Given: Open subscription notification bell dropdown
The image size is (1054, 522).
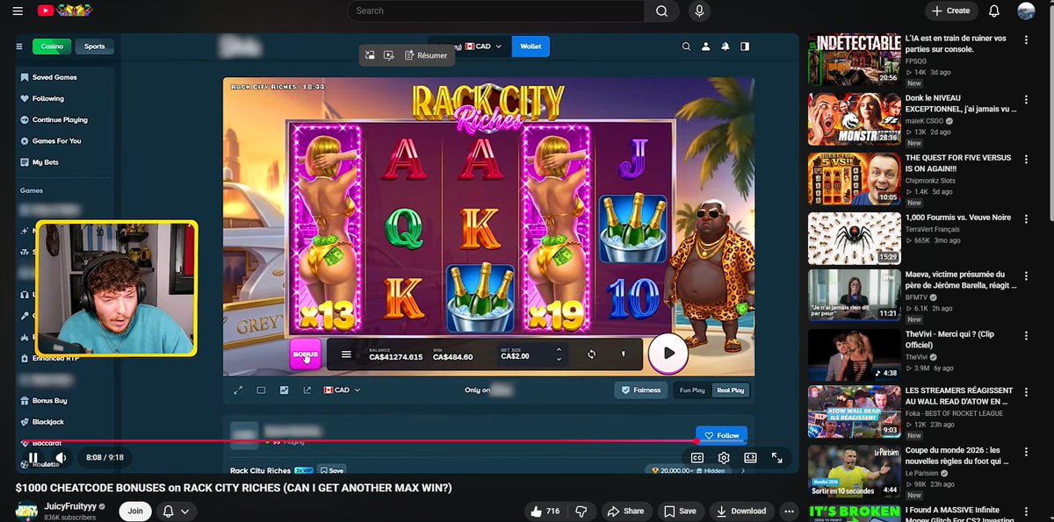Looking at the screenshot, I should click(x=176, y=511).
